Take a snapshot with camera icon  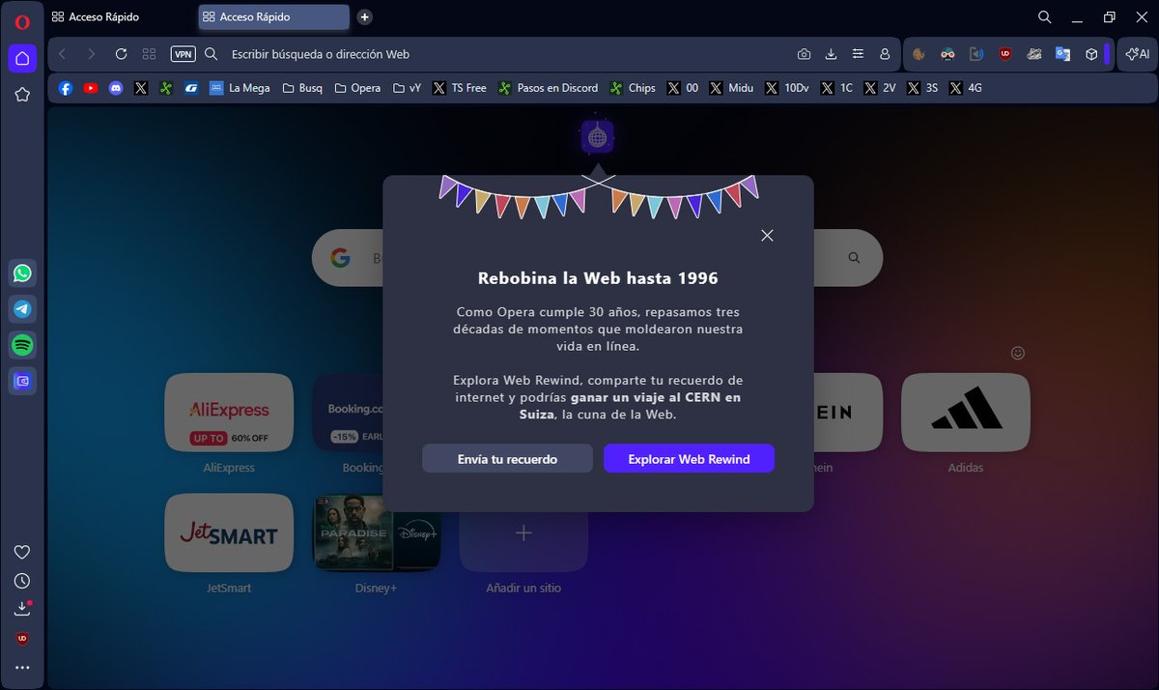tap(804, 54)
